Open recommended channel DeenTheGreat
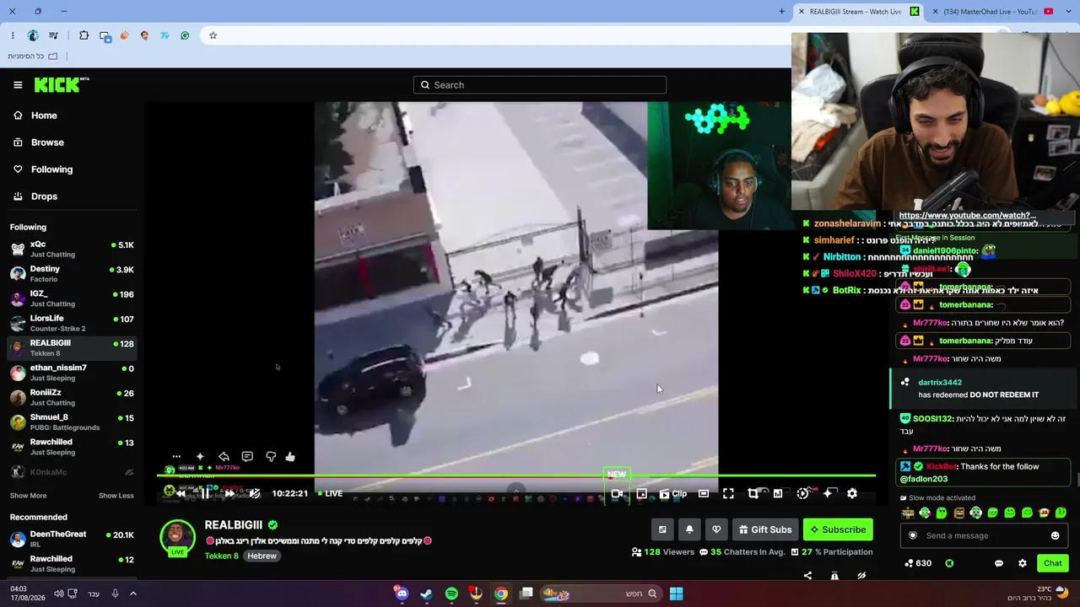1080x607 pixels. 72,539
